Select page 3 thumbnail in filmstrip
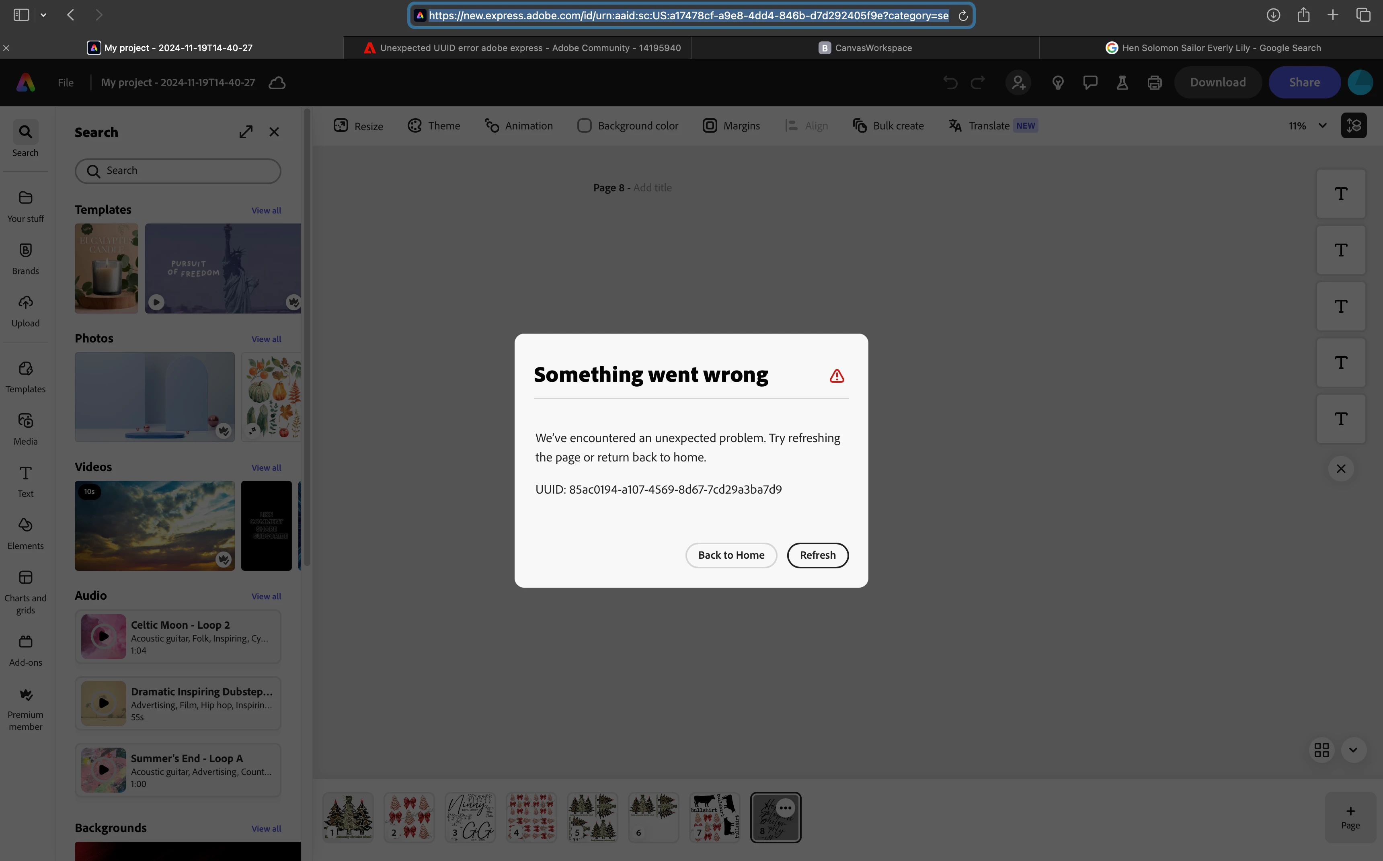Viewport: 1383px width, 861px height. (470, 817)
